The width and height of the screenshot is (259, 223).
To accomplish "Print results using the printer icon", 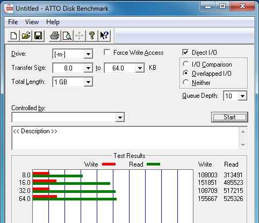I will coord(55,35).
